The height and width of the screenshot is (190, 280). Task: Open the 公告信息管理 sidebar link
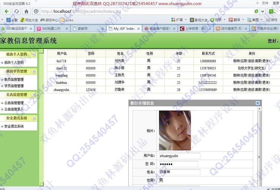pos(14,103)
